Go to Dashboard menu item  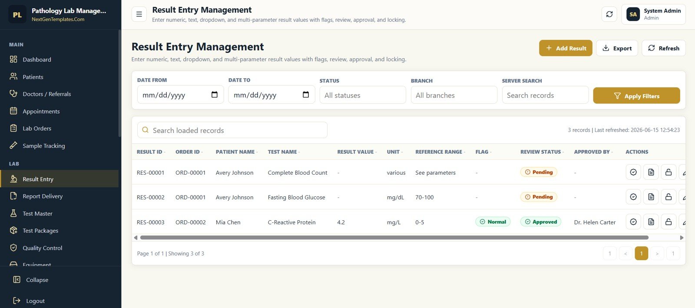60,59
